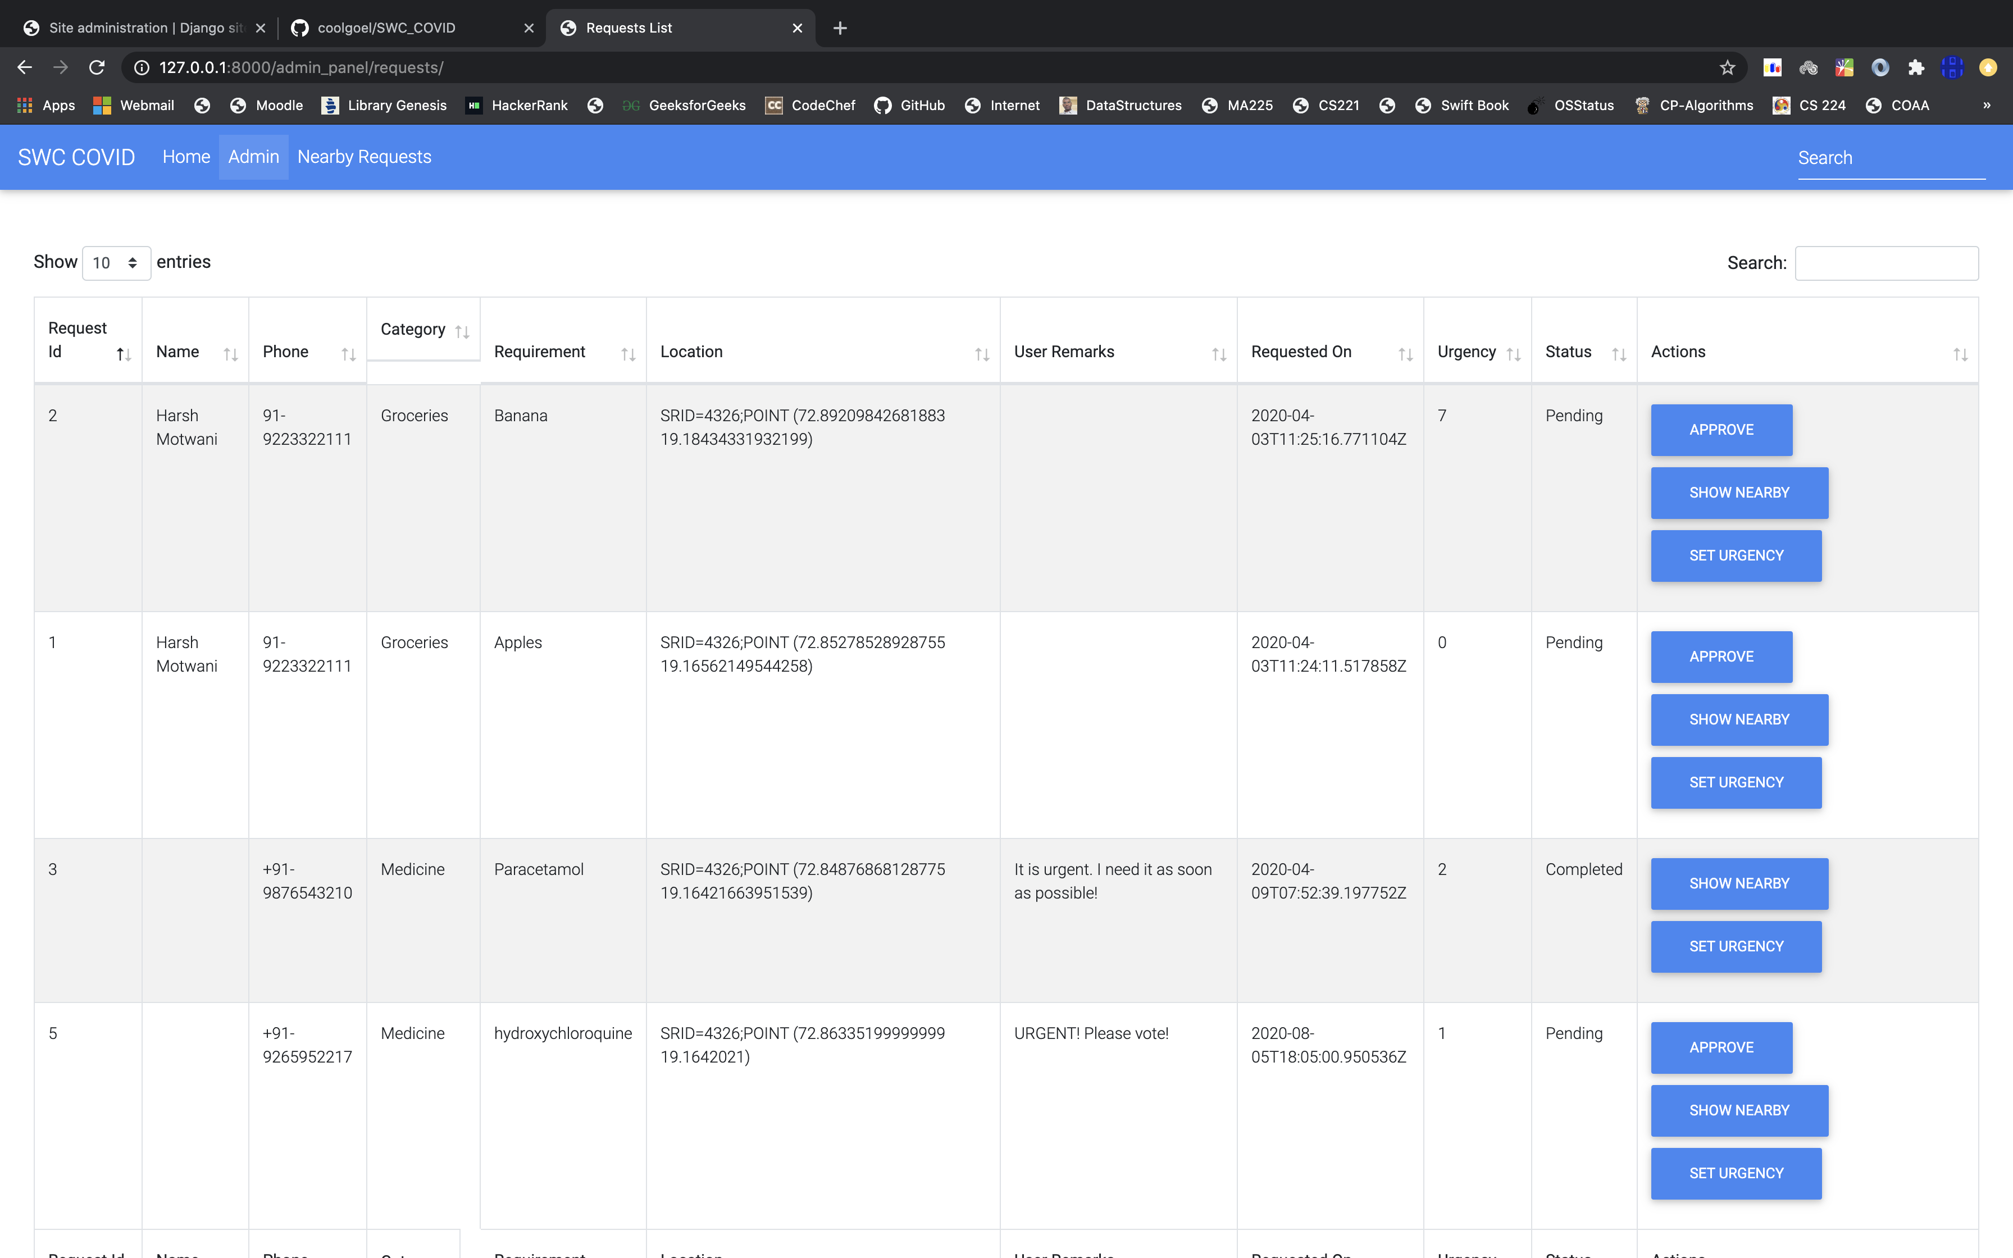2013x1258 pixels.
Task: Sort table by Requested On column
Action: [1405, 354]
